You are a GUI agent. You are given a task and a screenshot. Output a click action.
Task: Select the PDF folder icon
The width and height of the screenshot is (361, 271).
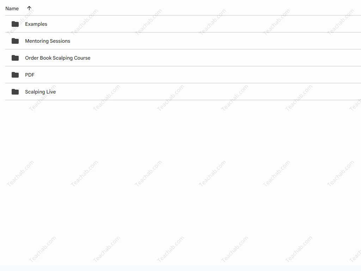[x=15, y=75]
